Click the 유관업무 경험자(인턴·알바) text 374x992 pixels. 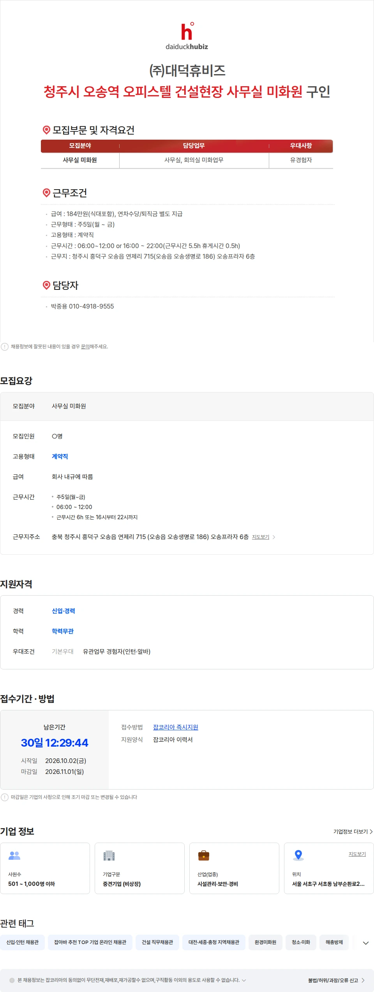(x=117, y=651)
